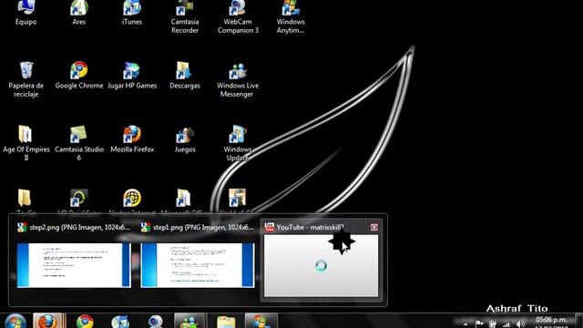The width and height of the screenshot is (583, 328).
Task: Open the webcam app in taskbar
Action: (156, 322)
